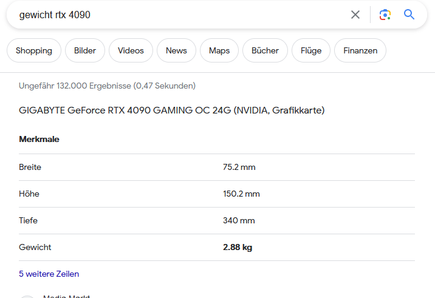435x298 pixels.
Task: Select the GIGABYTE GeForce RTX 4090 heading text
Action: [x=171, y=110]
